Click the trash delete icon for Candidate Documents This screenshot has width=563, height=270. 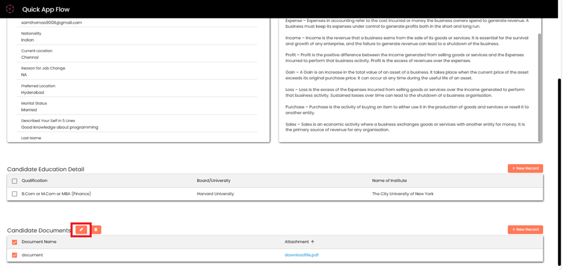tap(96, 230)
